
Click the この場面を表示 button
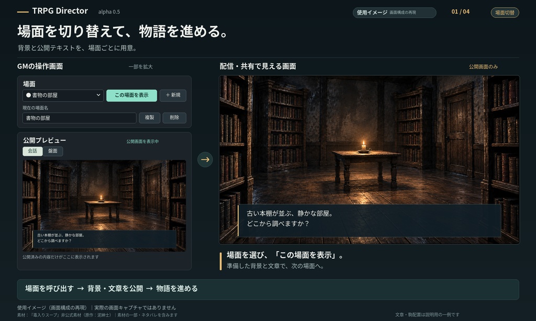coord(131,95)
